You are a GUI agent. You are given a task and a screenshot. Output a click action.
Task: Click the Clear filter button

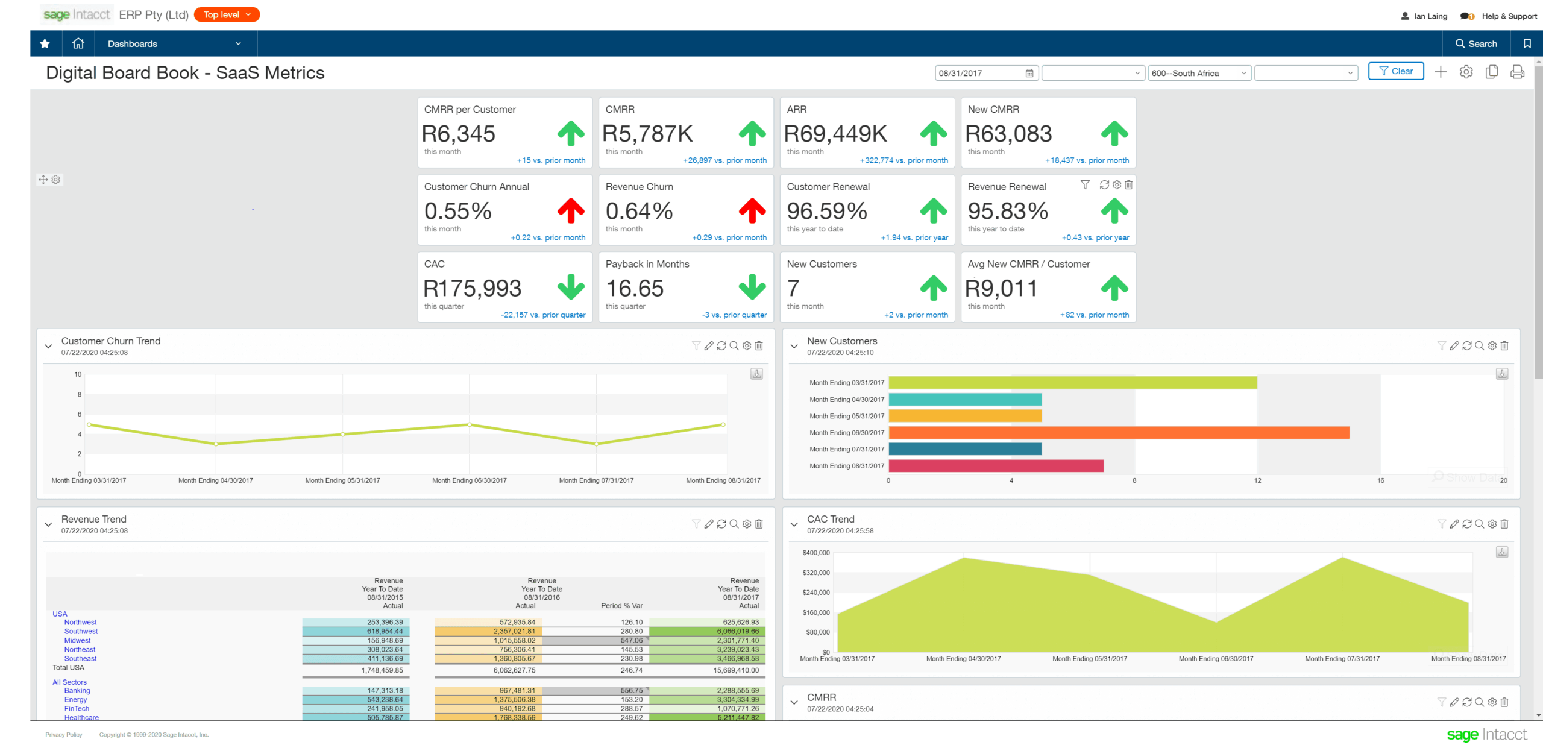1396,71
